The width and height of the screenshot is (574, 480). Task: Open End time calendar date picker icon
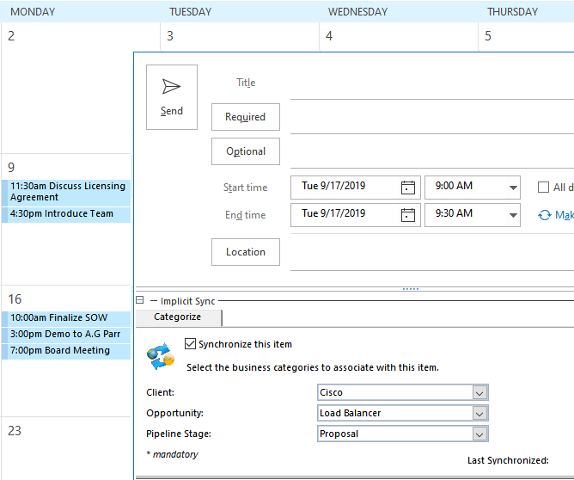408,215
